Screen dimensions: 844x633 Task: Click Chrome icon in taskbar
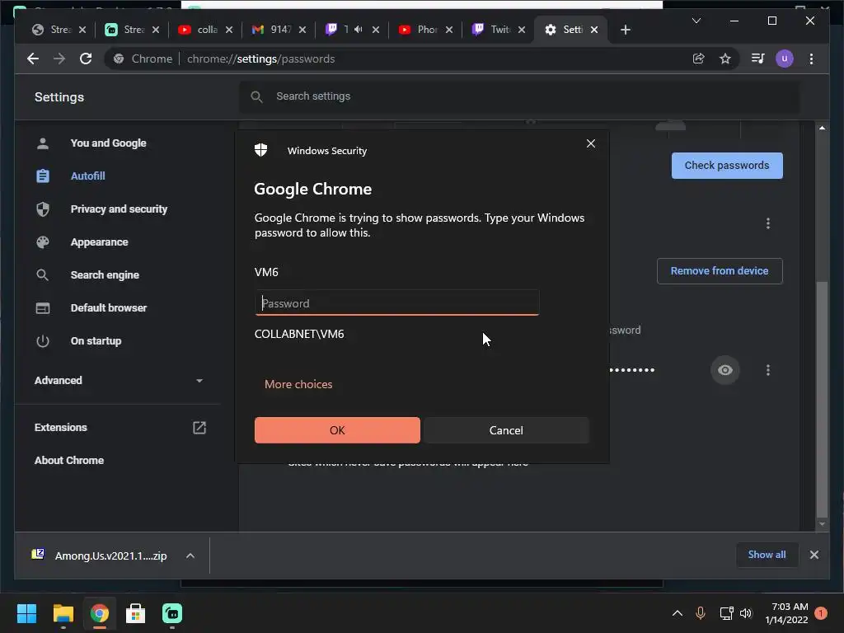(100, 613)
